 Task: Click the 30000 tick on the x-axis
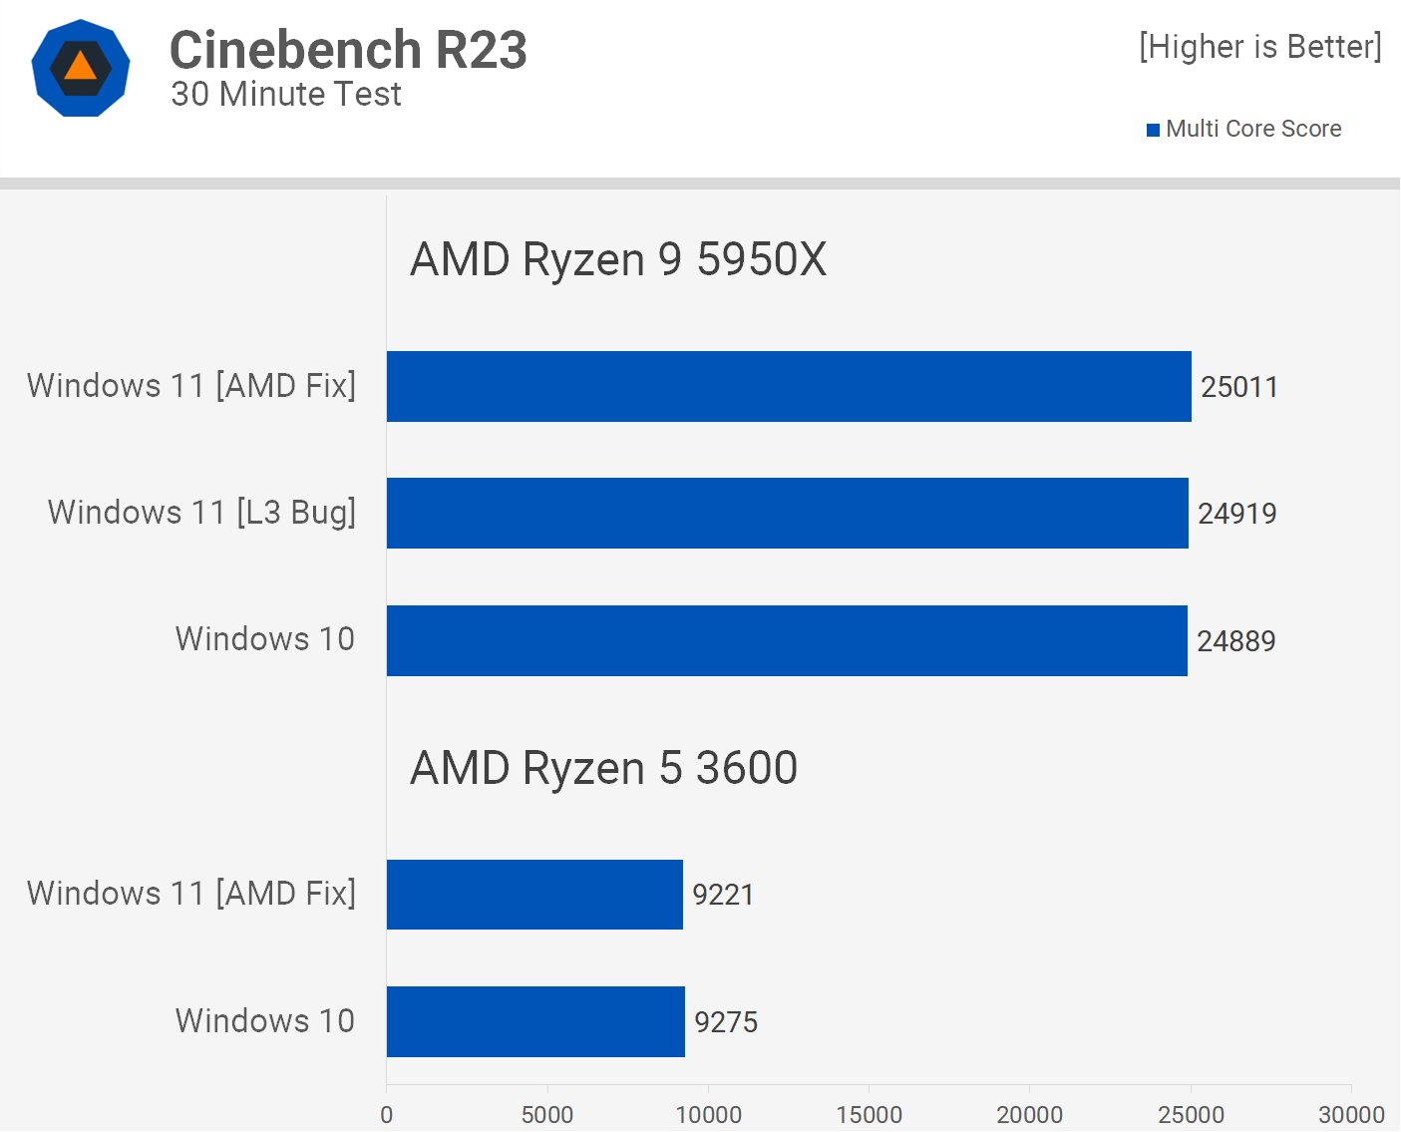1351,1114
